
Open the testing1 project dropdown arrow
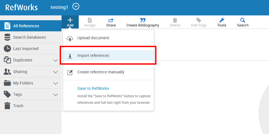[x=76, y=7]
